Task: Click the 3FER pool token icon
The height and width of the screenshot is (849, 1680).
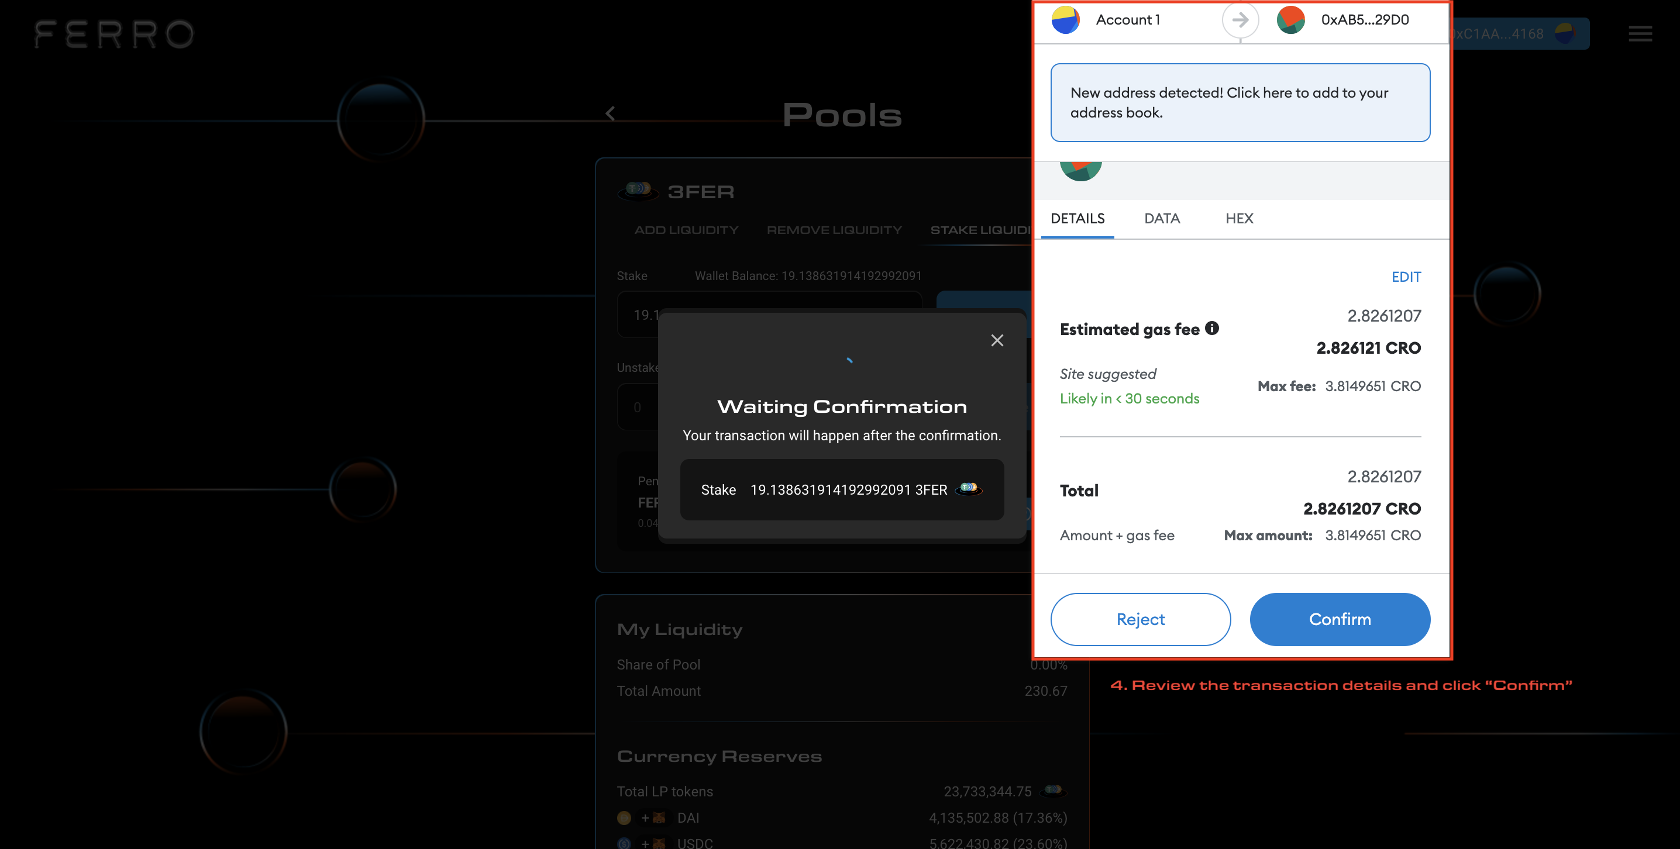Action: 638,191
